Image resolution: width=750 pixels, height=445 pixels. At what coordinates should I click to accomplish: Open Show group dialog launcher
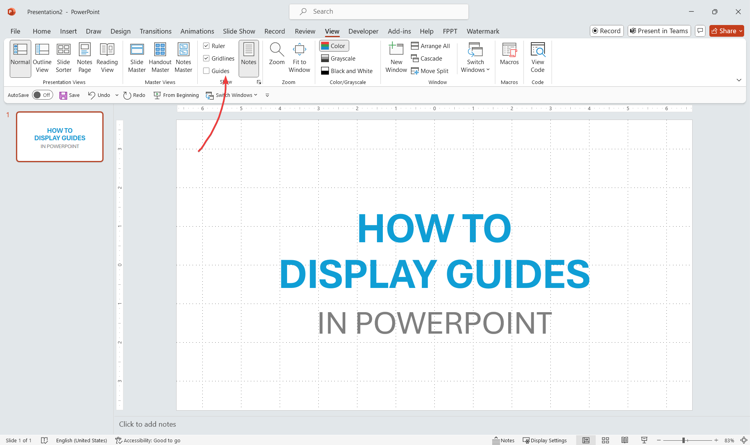(x=259, y=82)
